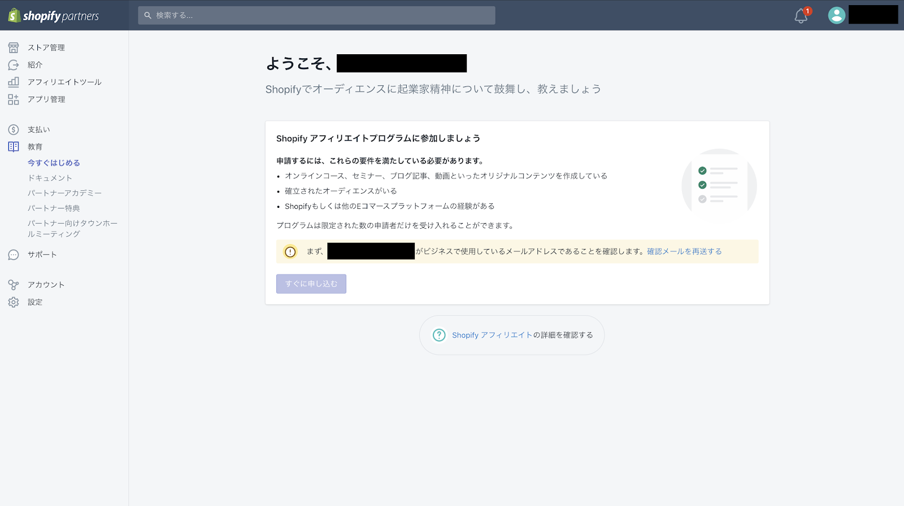Open 支払い in the sidebar
Image resolution: width=904 pixels, height=506 pixels.
coord(39,130)
